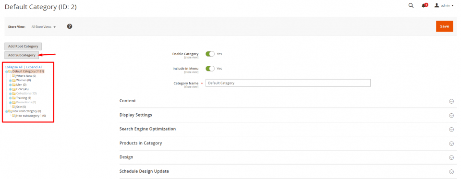This screenshot has height=179, width=461.
Task: Click the Training folder icon
Action: pos(14,98)
